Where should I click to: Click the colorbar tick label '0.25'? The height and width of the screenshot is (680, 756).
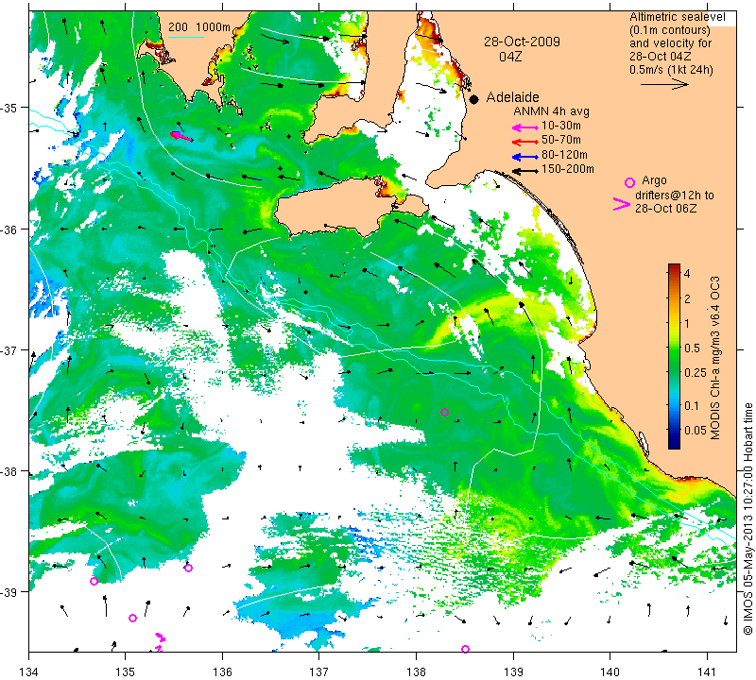pos(695,372)
